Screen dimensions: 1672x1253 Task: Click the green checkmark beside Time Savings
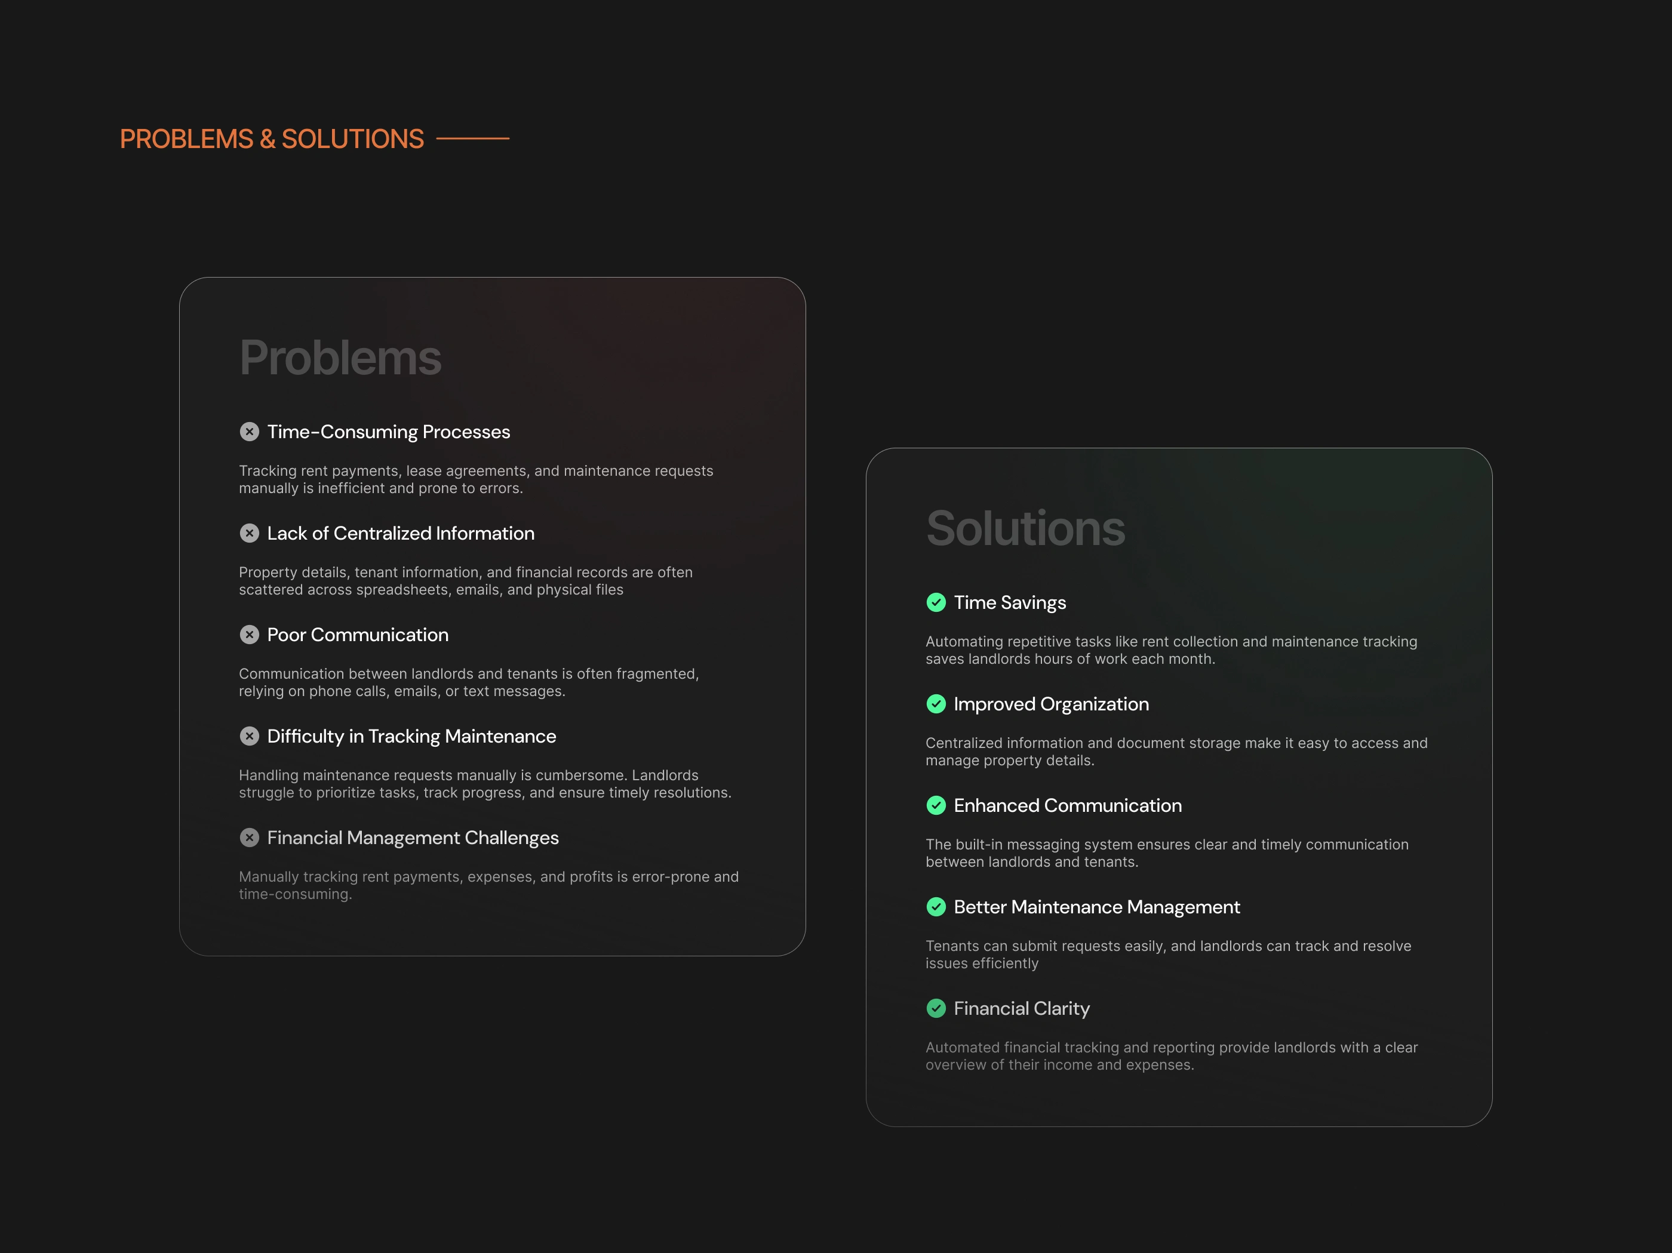coord(936,602)
